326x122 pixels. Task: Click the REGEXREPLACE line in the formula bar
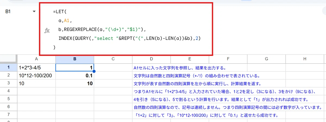[x=102, y=29]
